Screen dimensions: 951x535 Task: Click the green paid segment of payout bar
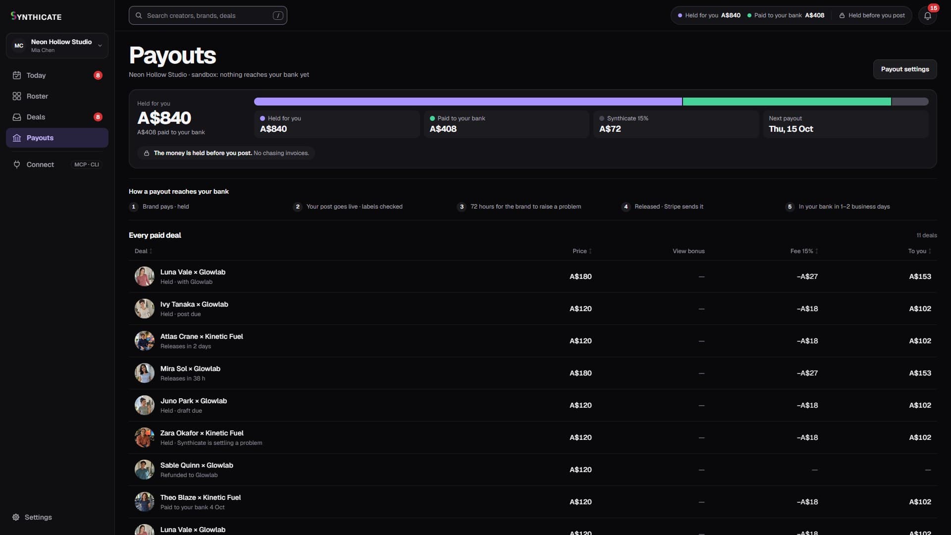point(787,102)
